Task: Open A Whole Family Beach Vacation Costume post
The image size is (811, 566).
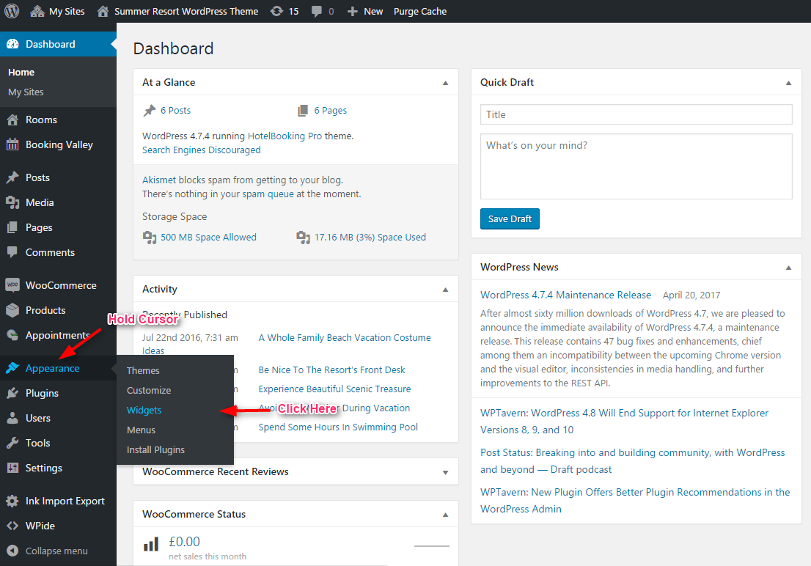Action: [x=345, y=338]
